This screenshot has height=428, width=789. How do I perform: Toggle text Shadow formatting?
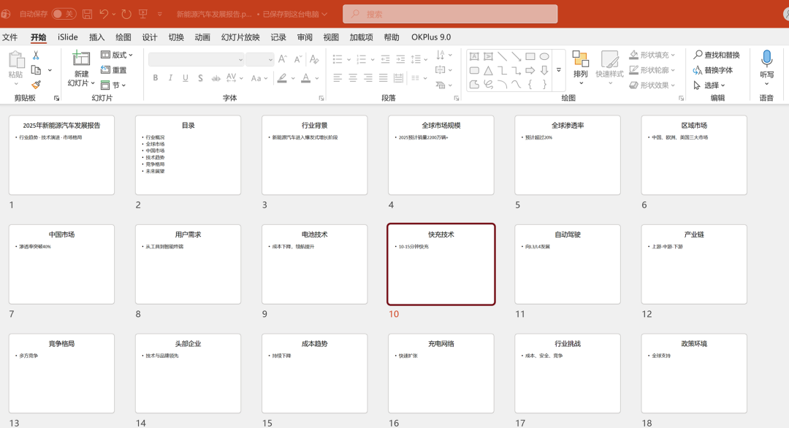[x=200, y=78]
